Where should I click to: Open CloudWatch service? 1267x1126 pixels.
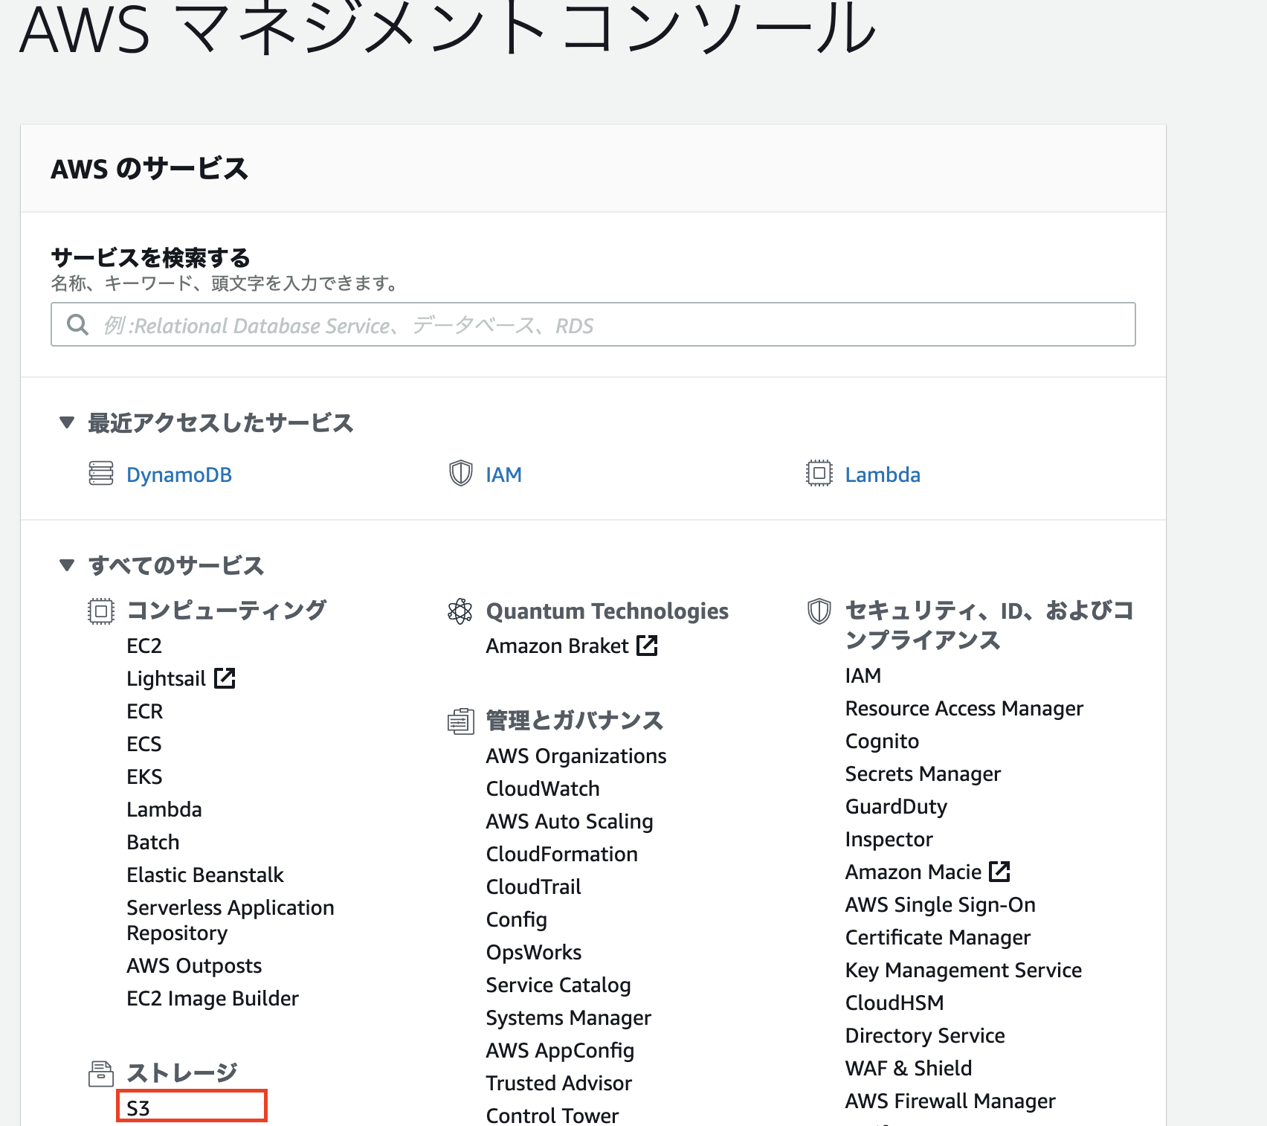point(543,788)
